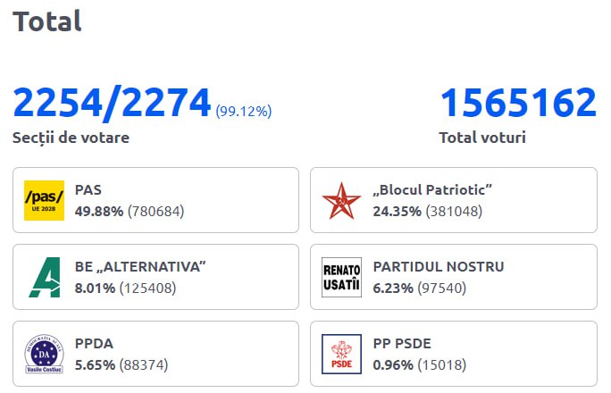Viewport: 611px width, 393px height.
Task: Click the yellow PAS party logo
Action: pyautogui.click(x=44, y=200)
